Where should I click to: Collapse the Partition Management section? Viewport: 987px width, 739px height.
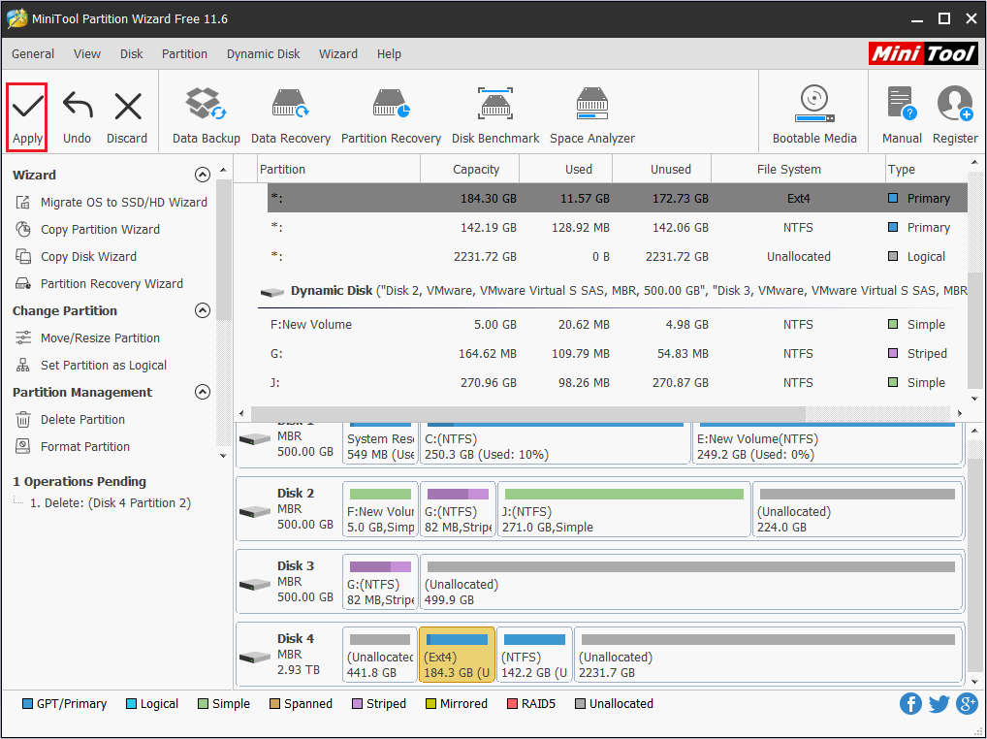[202, 392]
